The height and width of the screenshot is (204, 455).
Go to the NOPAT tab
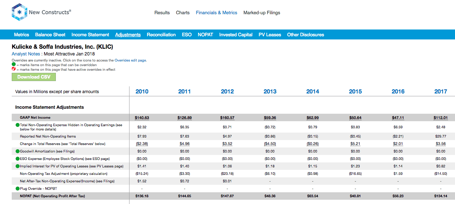click(x=205, y=34)
